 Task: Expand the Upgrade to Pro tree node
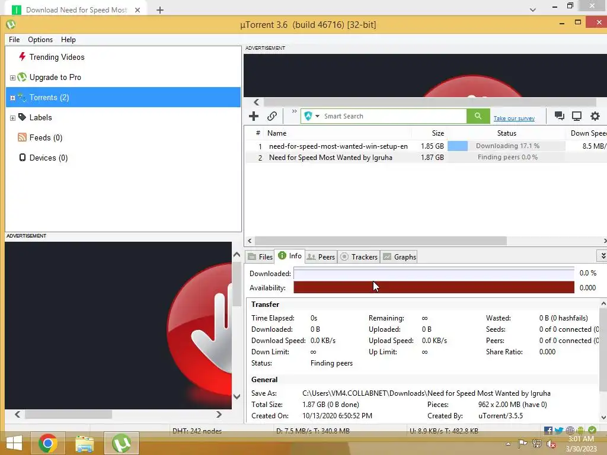12,78
